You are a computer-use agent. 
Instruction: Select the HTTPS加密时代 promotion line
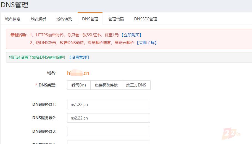click(x=74, y=35)
